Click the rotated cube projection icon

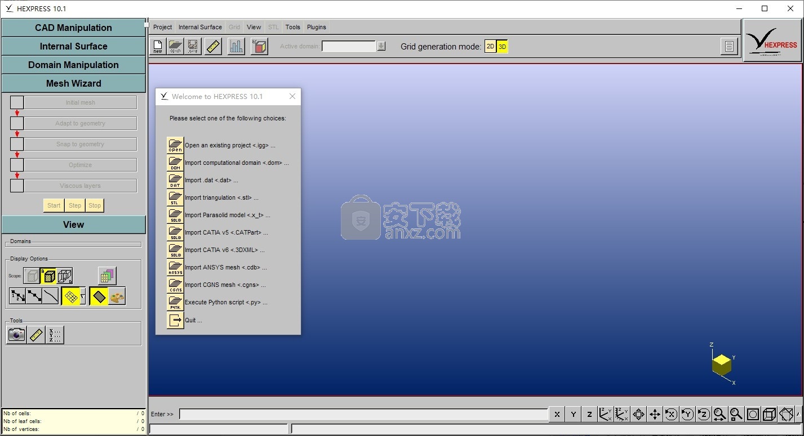(787, 415)
